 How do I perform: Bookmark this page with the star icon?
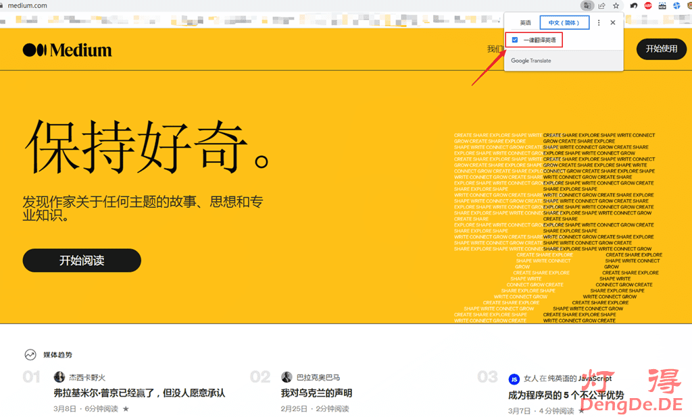tap(615, 5)
